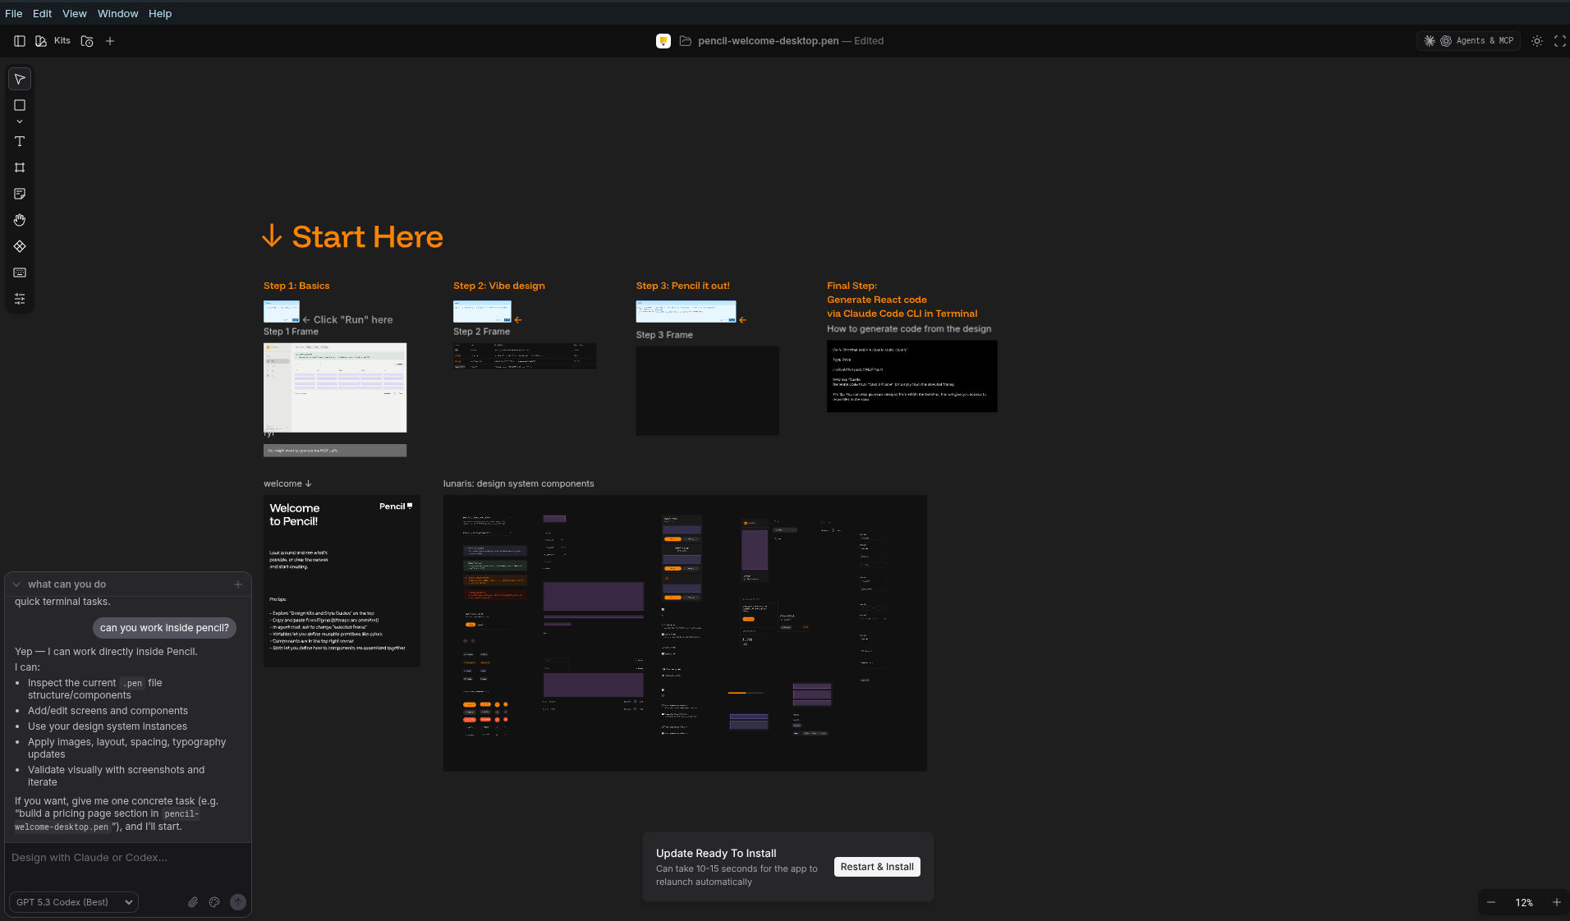The image size is (1570, 921).
Task: Open the components diamond icon
Action: [x=20, y=246]
